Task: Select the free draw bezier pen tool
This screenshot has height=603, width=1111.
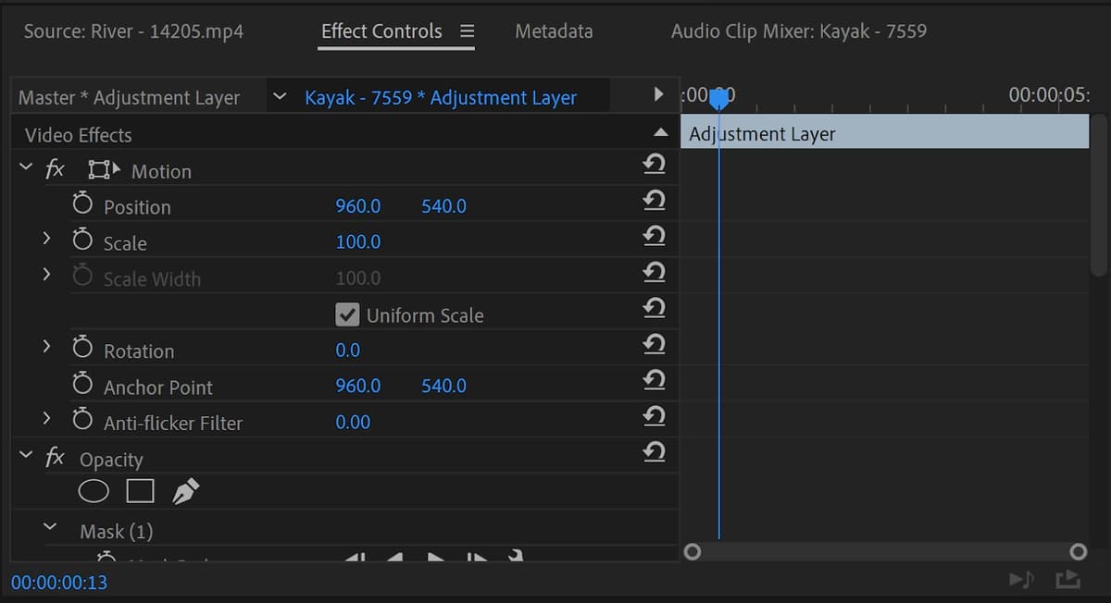Action: [185, 489]
